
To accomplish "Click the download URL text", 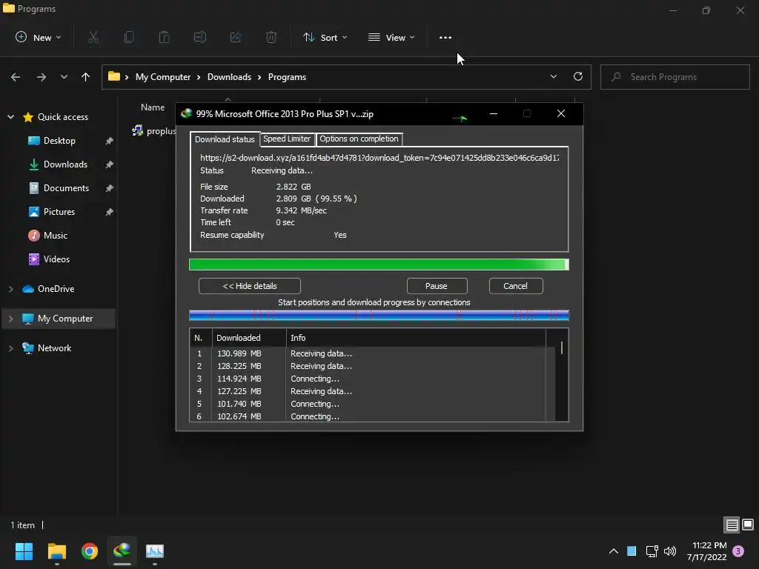I will (x=379, y=158).
